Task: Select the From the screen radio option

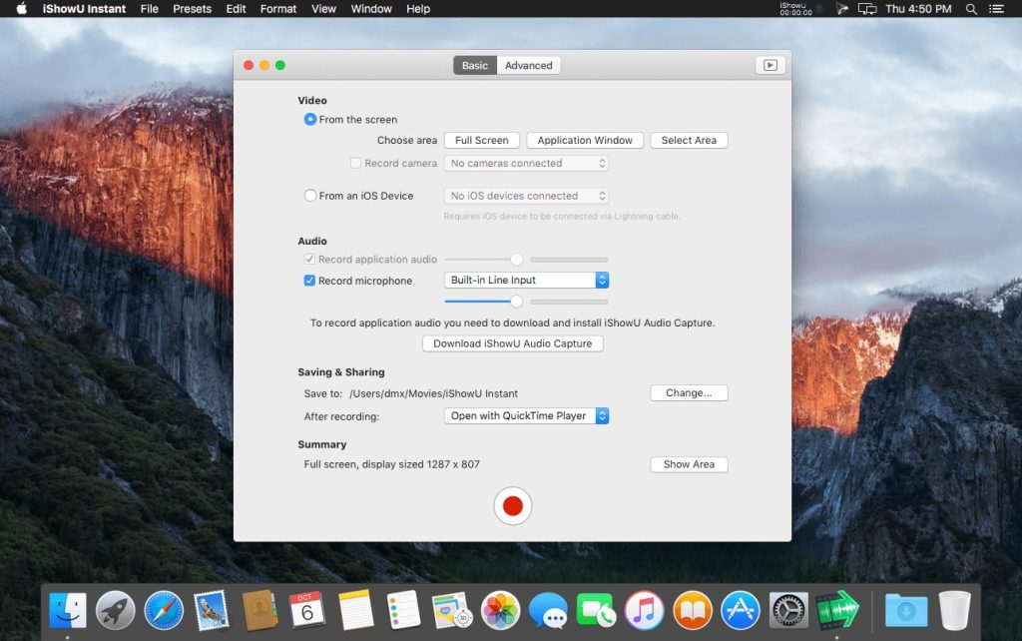Action: (x=310, y=120)
